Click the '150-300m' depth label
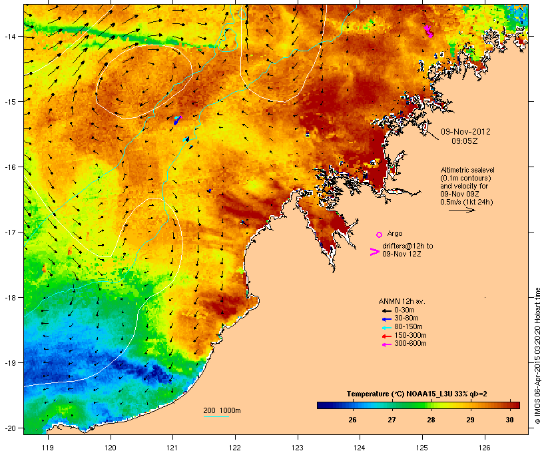The height and width of the screenshot is (453, 546). click(x=410, y=335)
